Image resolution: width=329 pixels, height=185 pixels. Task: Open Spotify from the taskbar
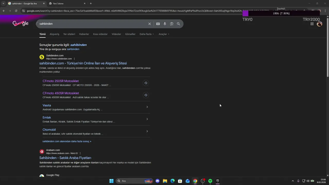[210, 181]
